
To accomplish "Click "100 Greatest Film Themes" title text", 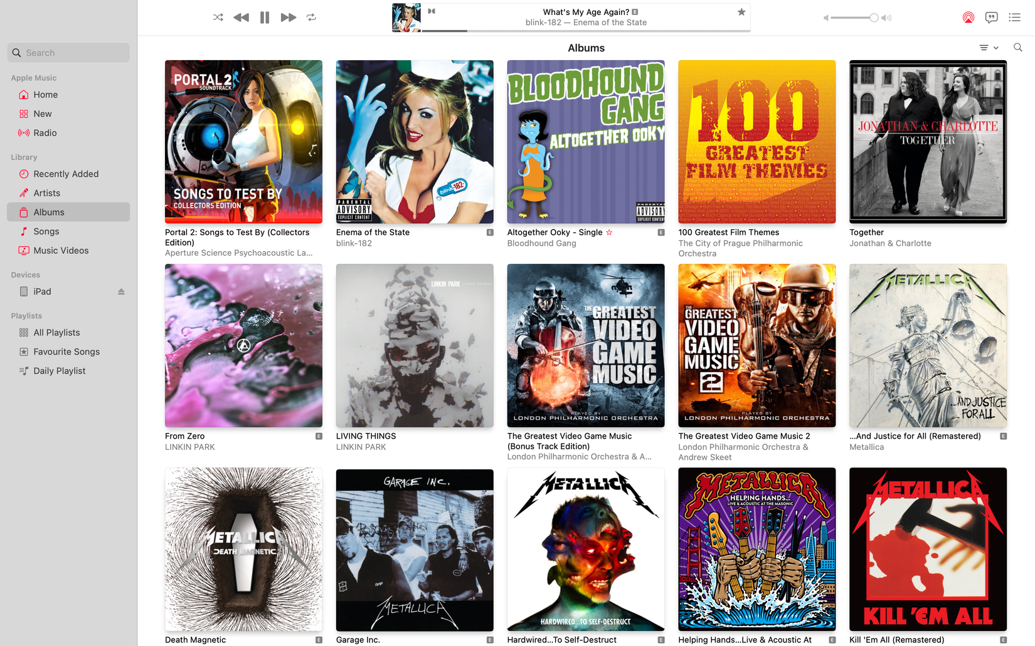I will point(728,232).
